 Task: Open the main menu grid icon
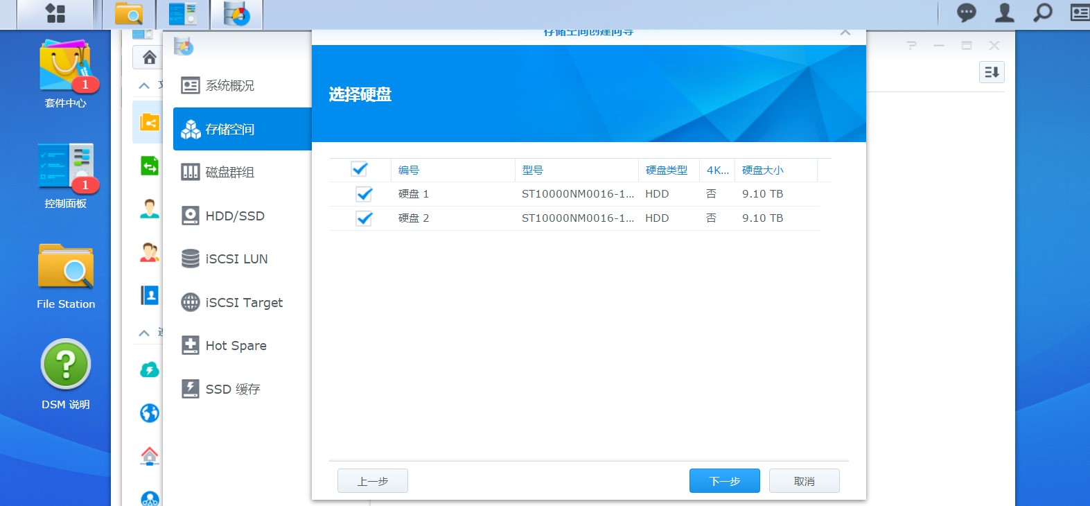pyautogui.click(x=55, y=13)
